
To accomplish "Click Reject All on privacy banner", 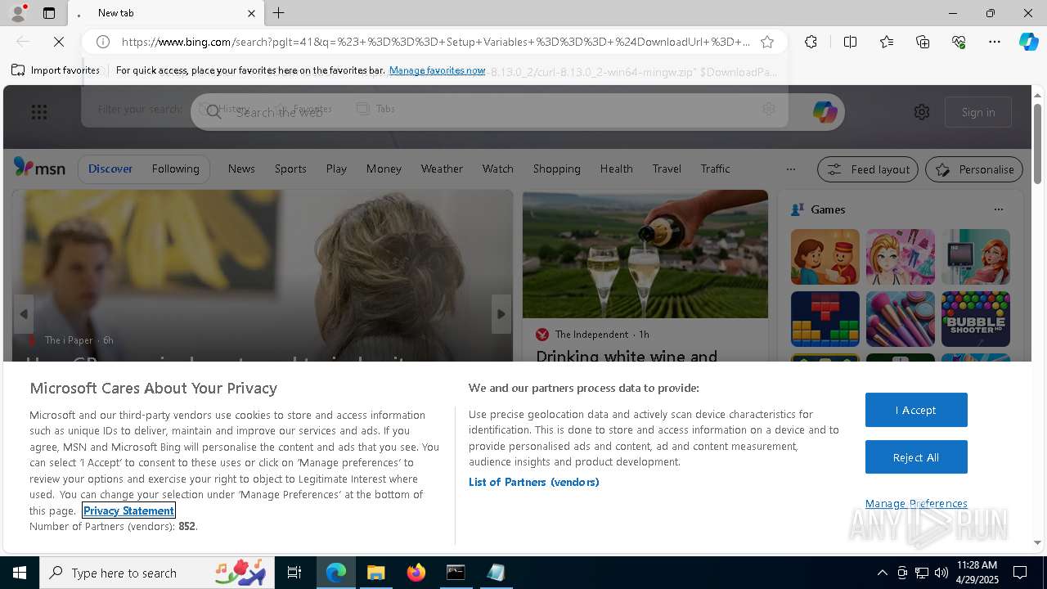I will tap(916, 457).
